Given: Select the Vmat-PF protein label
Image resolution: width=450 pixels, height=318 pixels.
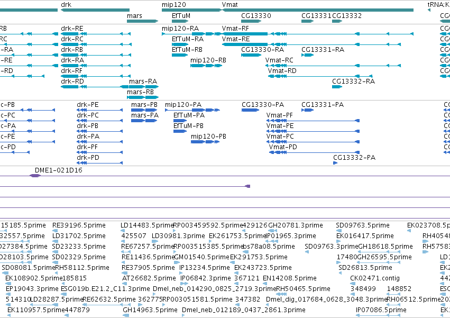Looking at the screenshot, I should [280, 115].
